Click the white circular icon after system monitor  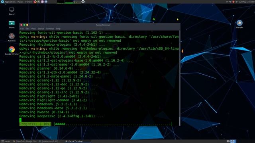(x=83, y=2)
